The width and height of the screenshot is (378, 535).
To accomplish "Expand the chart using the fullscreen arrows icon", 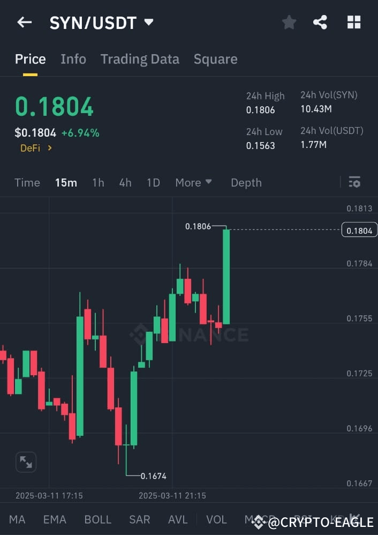I will point(25,462).
